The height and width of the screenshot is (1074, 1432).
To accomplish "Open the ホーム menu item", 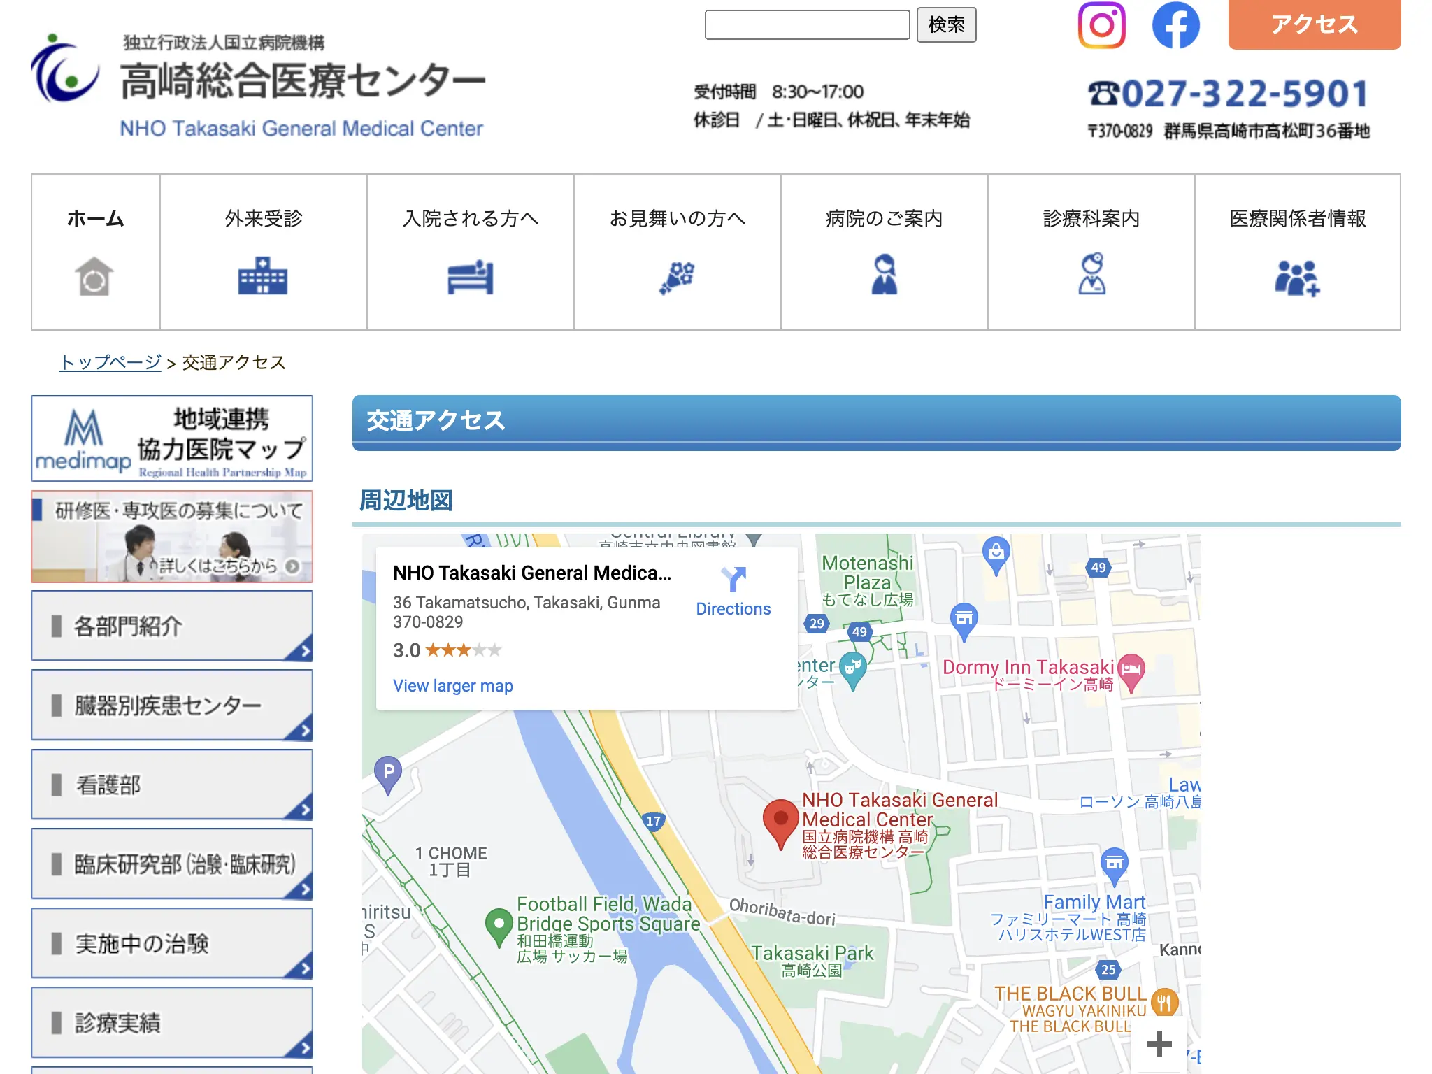I will [95, 252].
